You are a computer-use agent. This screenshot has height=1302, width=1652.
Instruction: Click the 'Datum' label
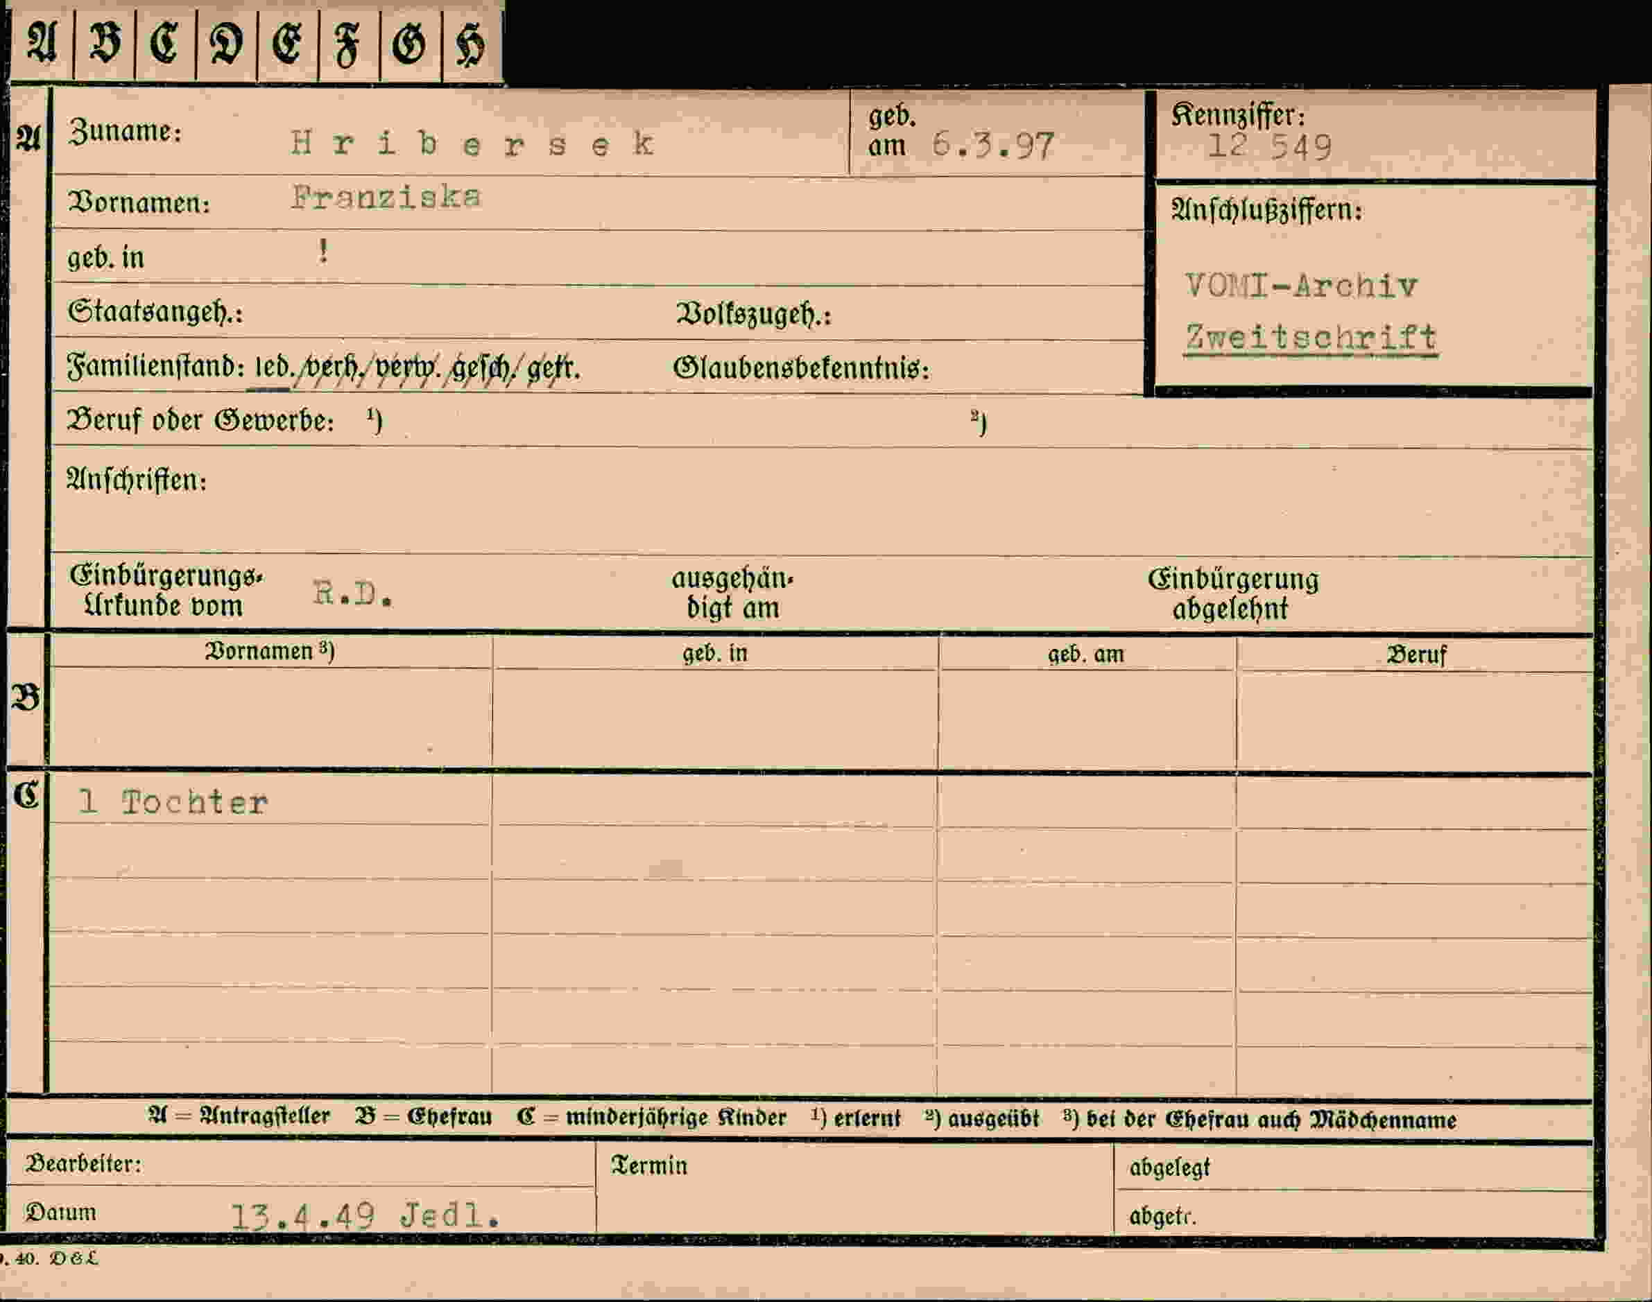coord(61,1211)
